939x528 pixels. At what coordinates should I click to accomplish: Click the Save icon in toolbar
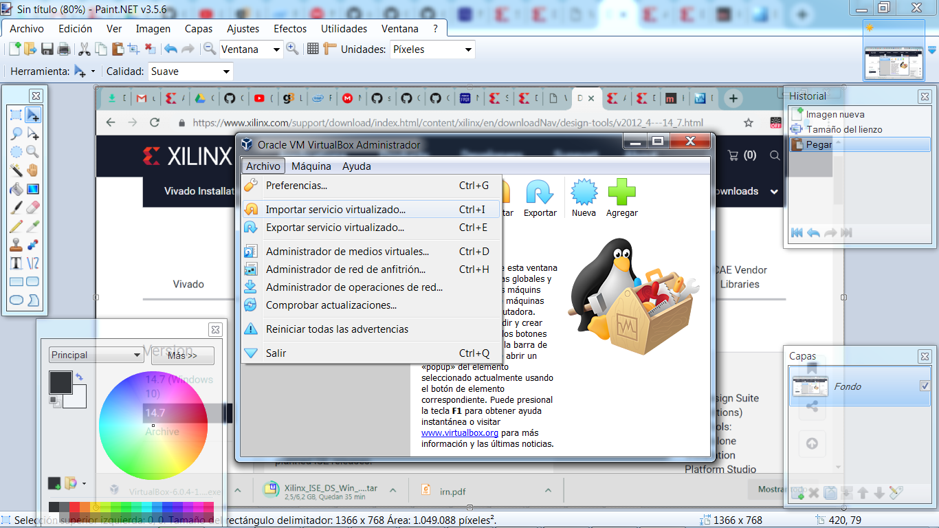[47, 49]
